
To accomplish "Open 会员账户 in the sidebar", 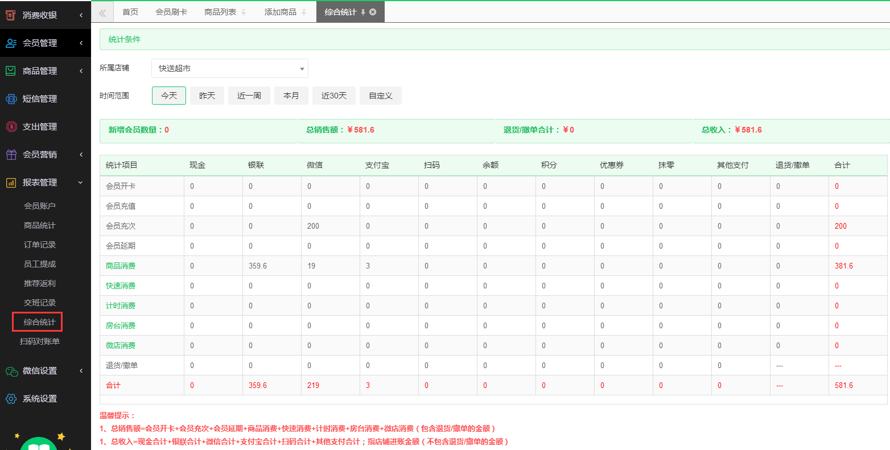I will (40, 206).
